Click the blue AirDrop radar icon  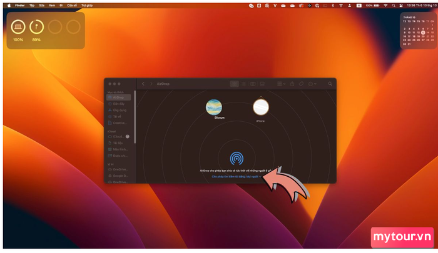click(x=237, y=158)
